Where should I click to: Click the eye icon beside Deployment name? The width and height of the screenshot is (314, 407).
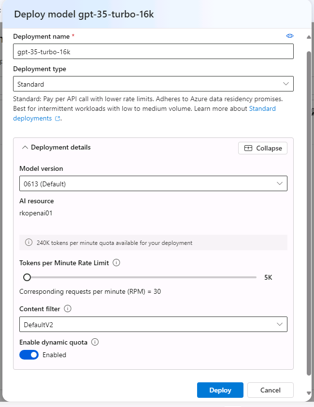[290, 36]
